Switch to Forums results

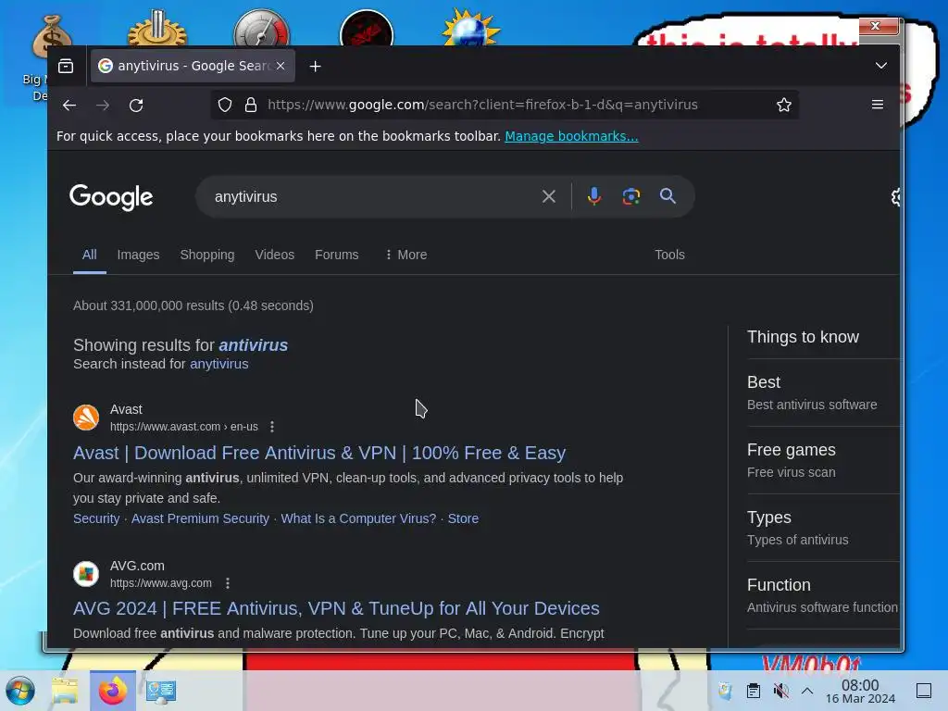click(x=336, y=255)
